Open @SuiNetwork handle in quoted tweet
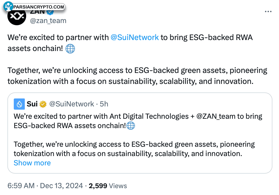279x195 pixels. [x=72, y=104]
